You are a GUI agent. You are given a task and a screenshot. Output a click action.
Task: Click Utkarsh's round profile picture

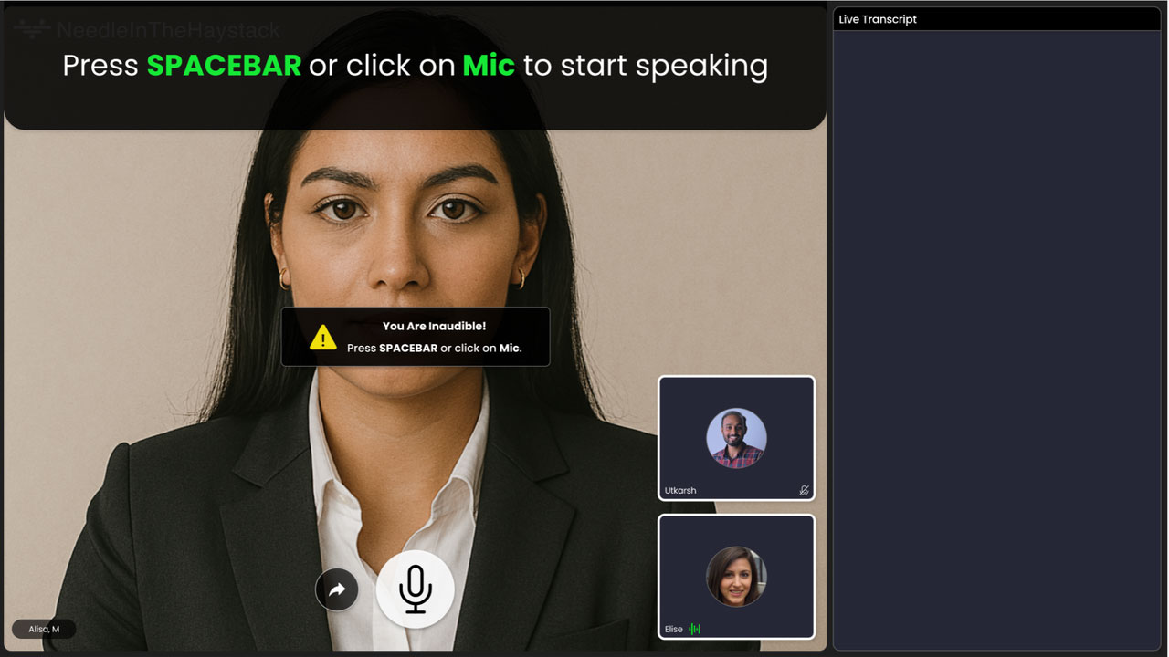tap(736, 438)
